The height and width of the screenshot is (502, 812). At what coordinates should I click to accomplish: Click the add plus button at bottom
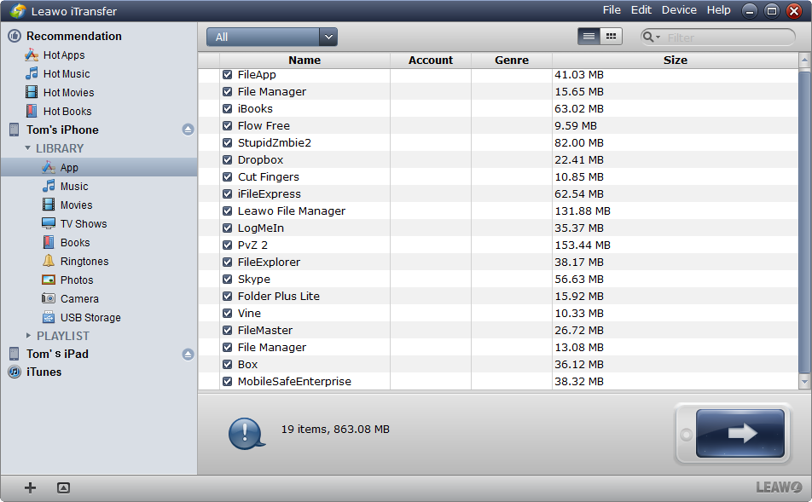click(x=30, y=488)
